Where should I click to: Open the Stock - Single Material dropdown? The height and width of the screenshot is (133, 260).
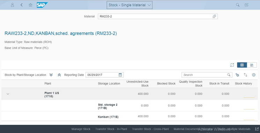(129, 5)
